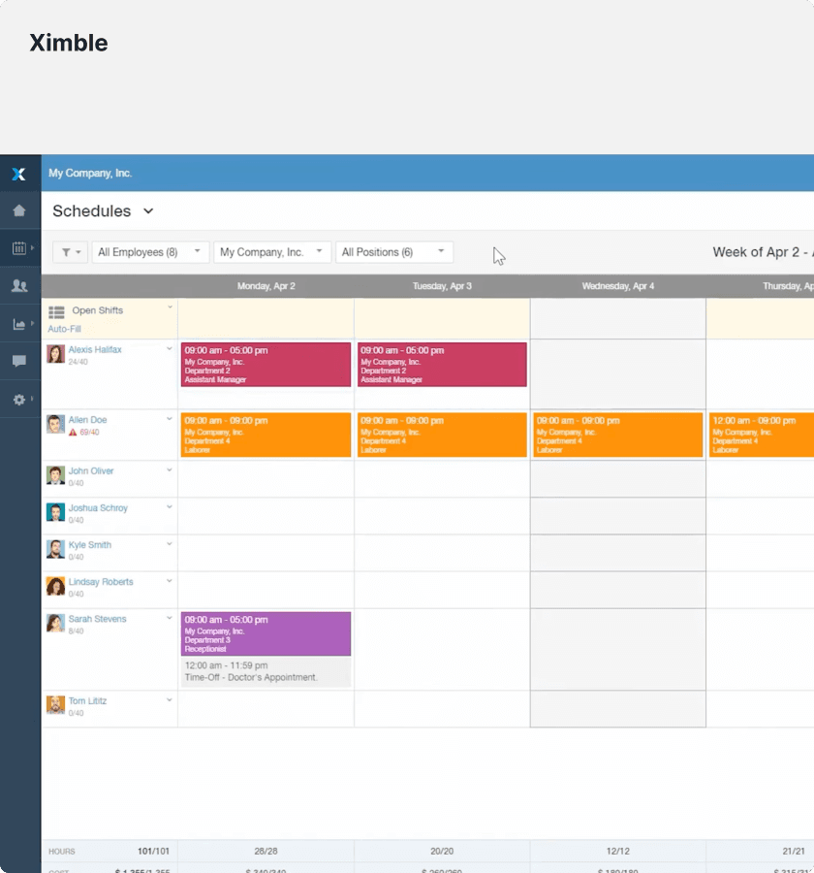Viewport: 814px width, 873px height.
Task: Click the Auto-Fill link
Action: tap(64, 329)
